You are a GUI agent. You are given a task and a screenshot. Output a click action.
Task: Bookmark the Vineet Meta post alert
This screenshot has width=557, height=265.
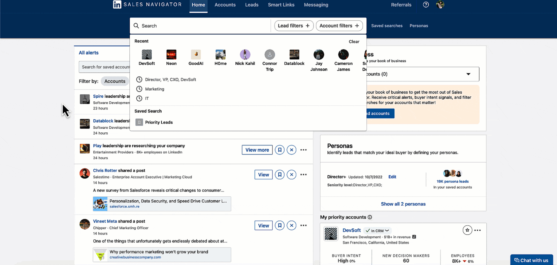coord(280,225)
